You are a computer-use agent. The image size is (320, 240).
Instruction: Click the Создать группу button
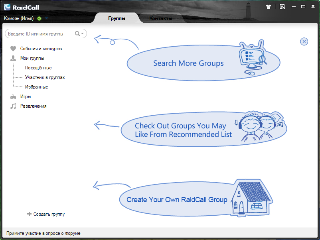[46, 214]
